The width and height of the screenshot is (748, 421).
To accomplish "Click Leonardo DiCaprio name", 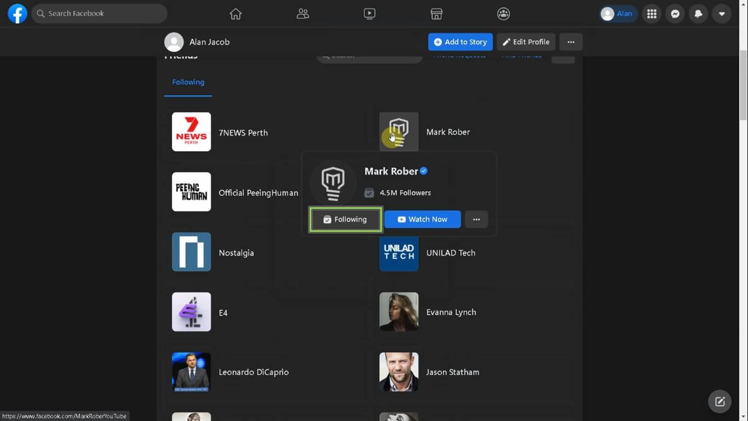I will (x=254, y=372).
